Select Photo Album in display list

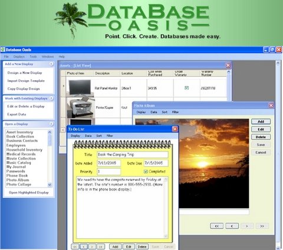coord(18,180)
